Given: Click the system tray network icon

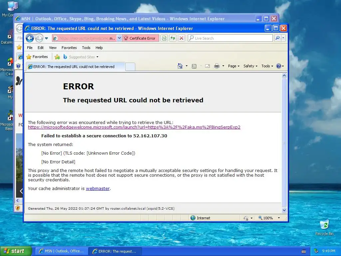Looking at the screenshot, I should point(316,251).
